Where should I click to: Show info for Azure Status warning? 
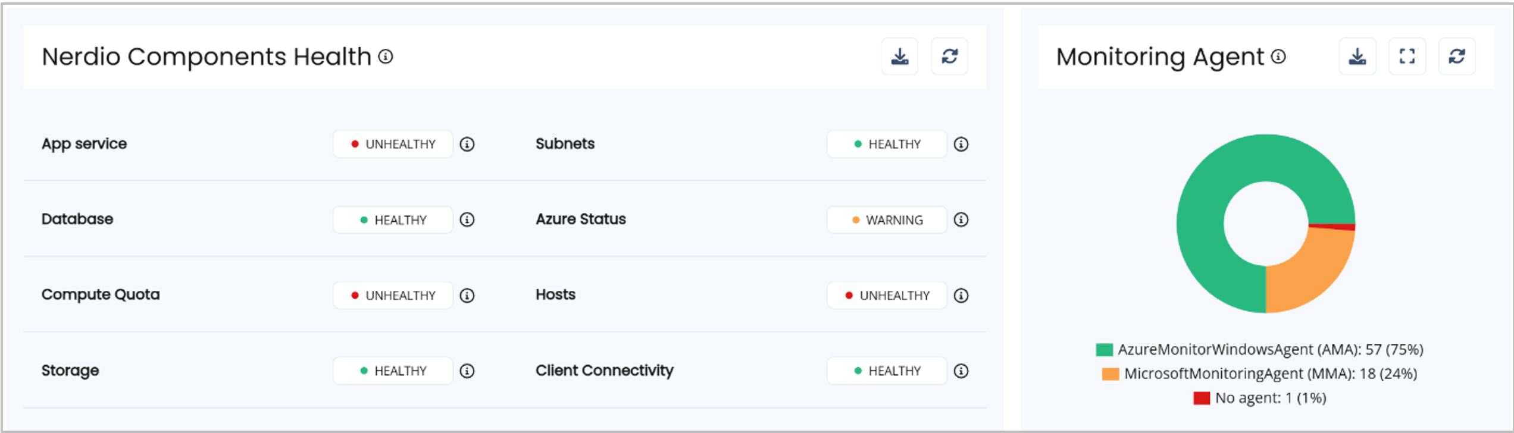961,220
